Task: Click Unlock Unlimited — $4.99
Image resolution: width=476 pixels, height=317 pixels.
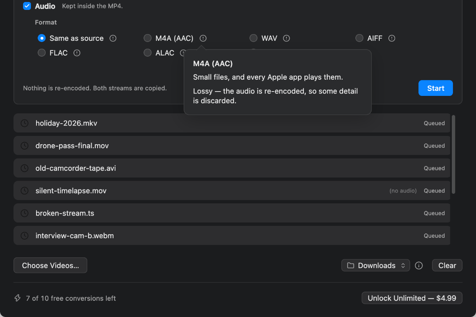Action: pos(412,298)
